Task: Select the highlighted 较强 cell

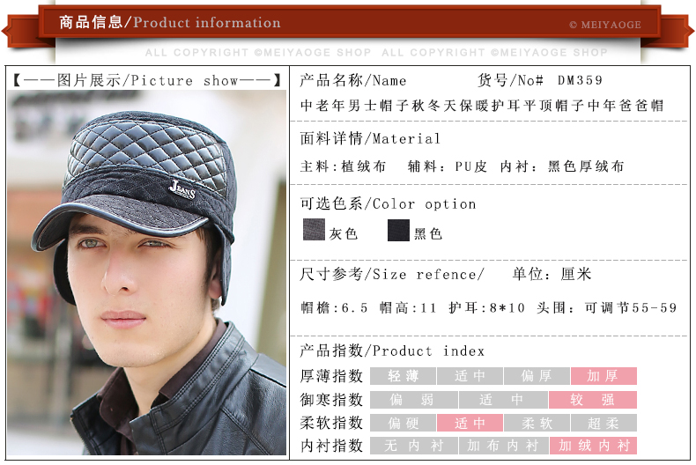Action: coord(593,400)
